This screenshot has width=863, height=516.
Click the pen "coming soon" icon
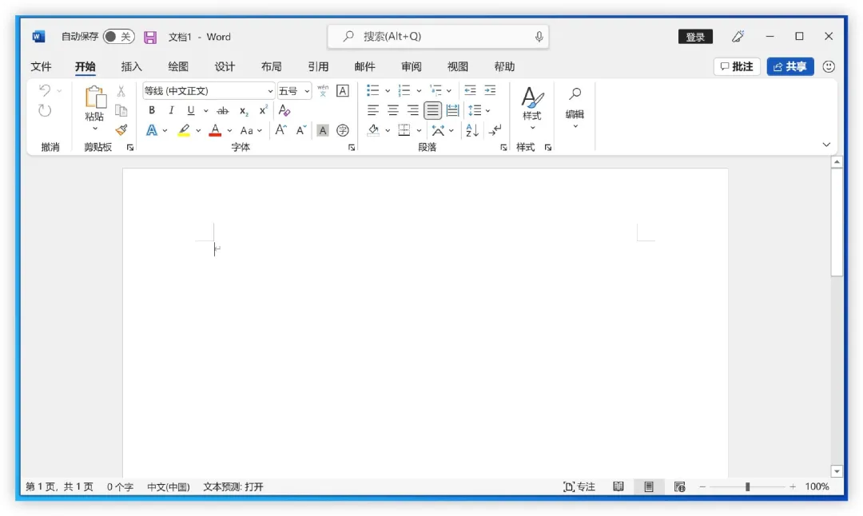[738, 36]
